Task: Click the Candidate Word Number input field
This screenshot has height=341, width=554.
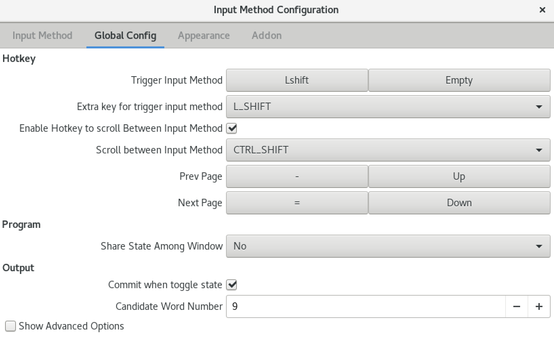Action: (366, 306)
